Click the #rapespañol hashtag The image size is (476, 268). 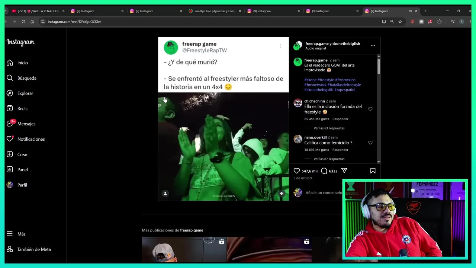(345, 90)
